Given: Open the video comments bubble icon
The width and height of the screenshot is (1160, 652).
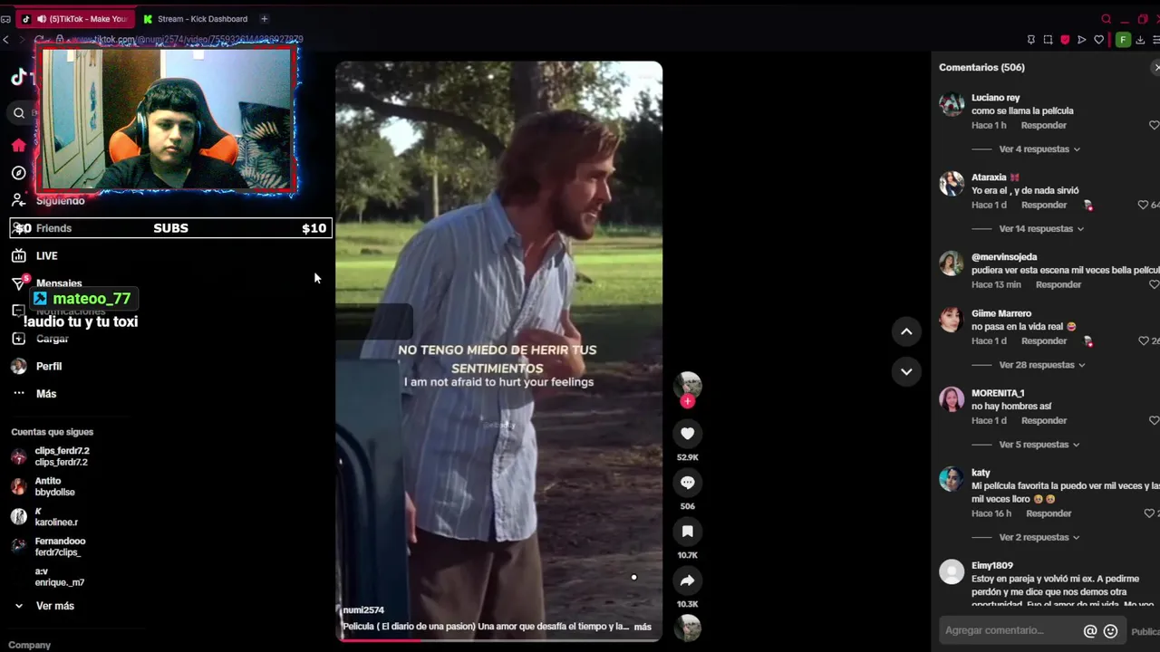Looking at the screenshot, I should click(687, 483).
